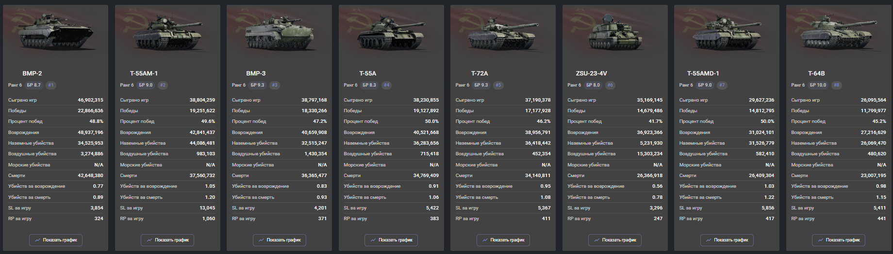Viewport: 893px width, 254px height.
Task: Click the chart icon on ZSU-23-4V's graph button
Action: [x=597, y=240]
